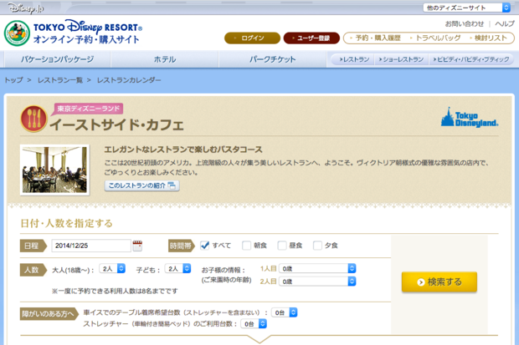Open the 1人目 child age dropdown
Screen dimensions: 519x345
click(x=317, y=269)
